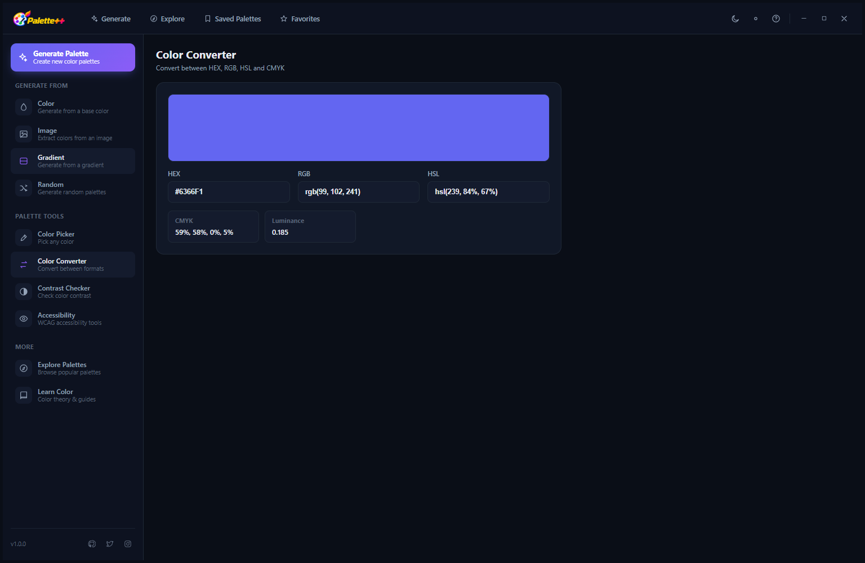Click the Gradient sidebar icon
The height and width of the screenshot is (563, 865).
(24, 161)
